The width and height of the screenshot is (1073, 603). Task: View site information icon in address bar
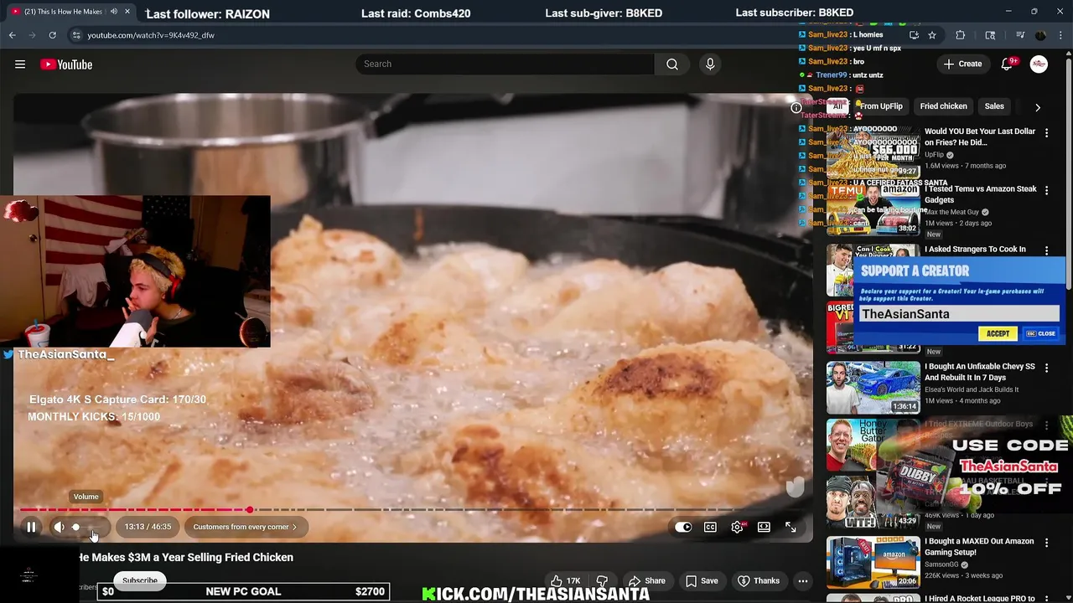[x=75, y=35]
